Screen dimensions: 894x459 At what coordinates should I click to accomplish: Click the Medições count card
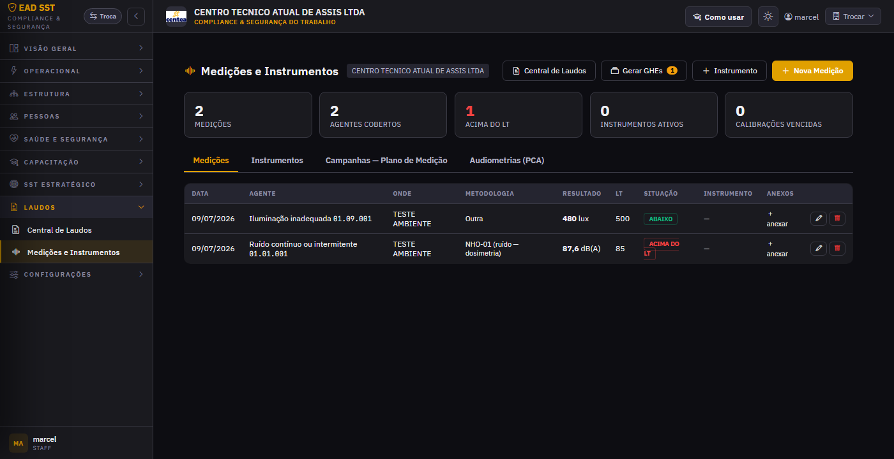coord(248,115)
